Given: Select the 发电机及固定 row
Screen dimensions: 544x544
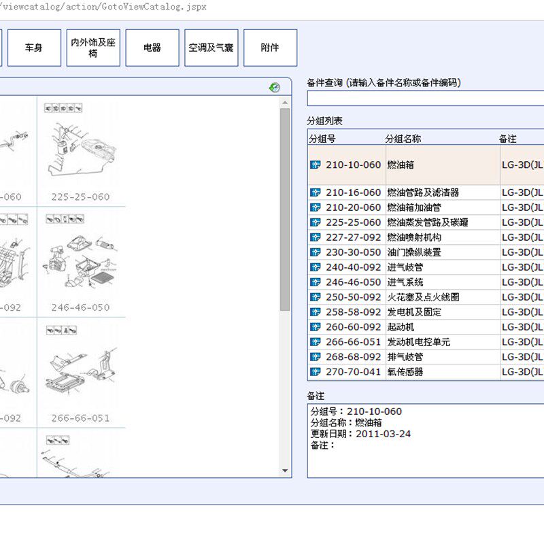Looking at the screenshot, I should coord(426,311).
